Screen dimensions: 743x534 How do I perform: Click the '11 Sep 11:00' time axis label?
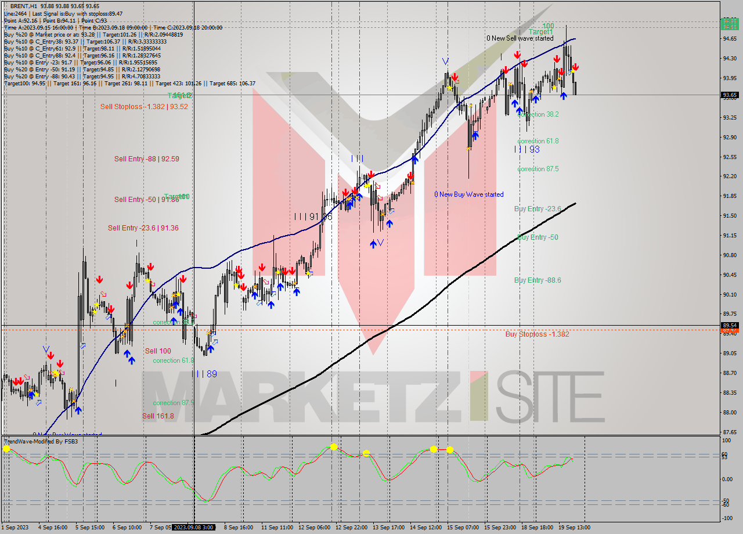click(277, 527)
